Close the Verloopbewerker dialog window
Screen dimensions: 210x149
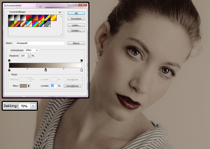pos(83,5)
